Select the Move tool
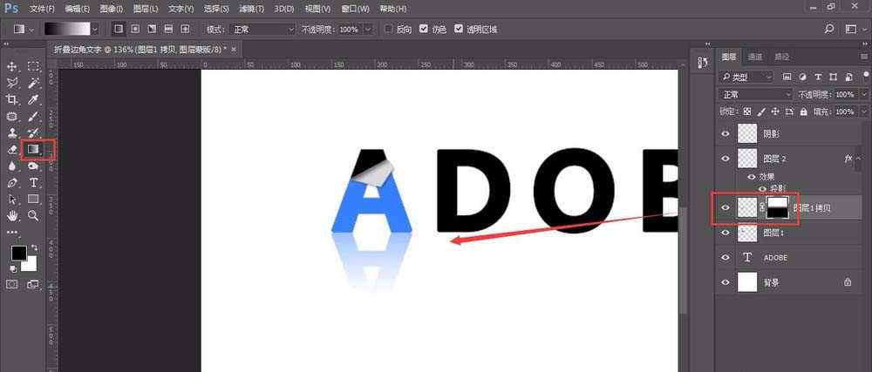Screen dimensions: 872x372 [12, 66]
